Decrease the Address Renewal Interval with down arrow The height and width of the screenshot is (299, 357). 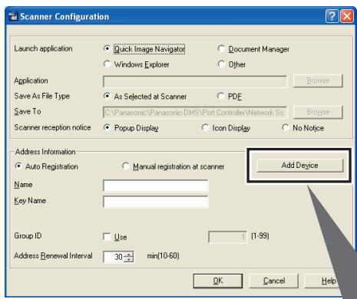[x=128, y=259]
